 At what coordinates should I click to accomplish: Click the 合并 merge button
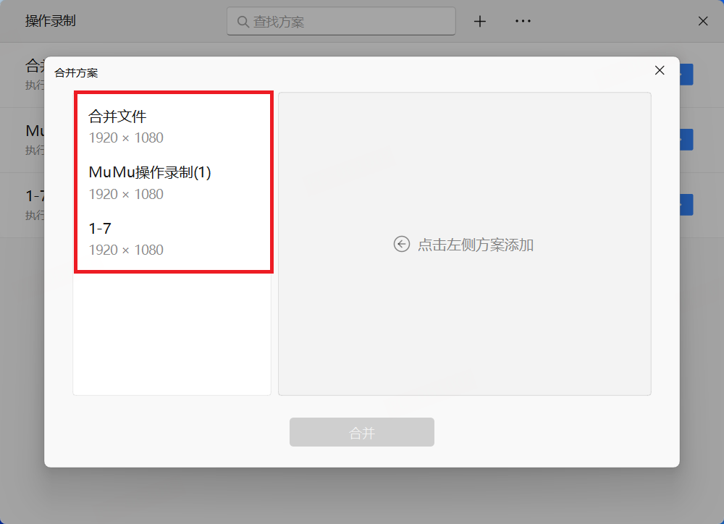point(361,432)
